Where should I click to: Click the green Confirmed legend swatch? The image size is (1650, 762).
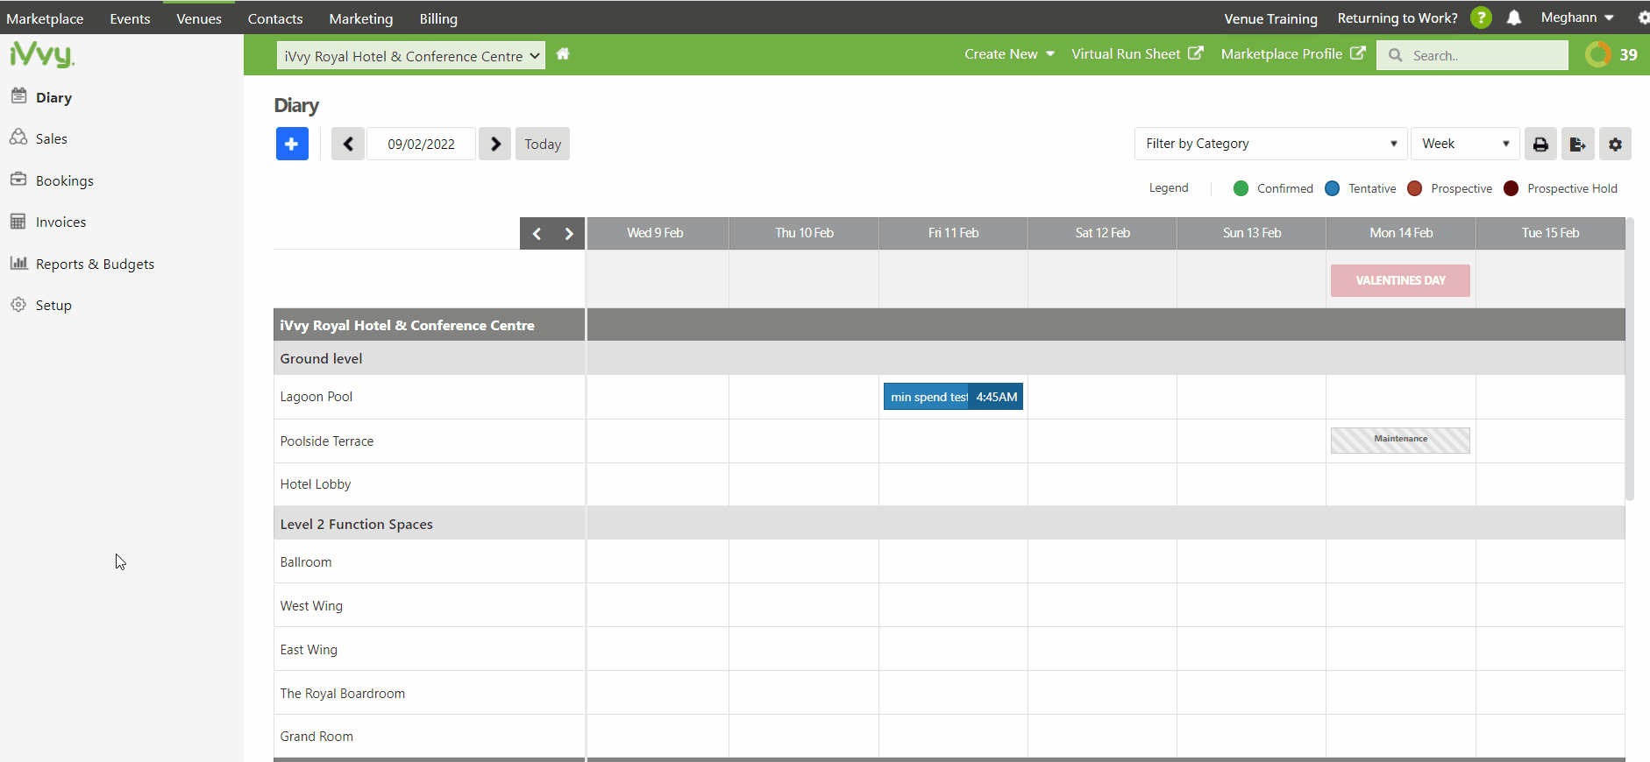(1241, 188)
